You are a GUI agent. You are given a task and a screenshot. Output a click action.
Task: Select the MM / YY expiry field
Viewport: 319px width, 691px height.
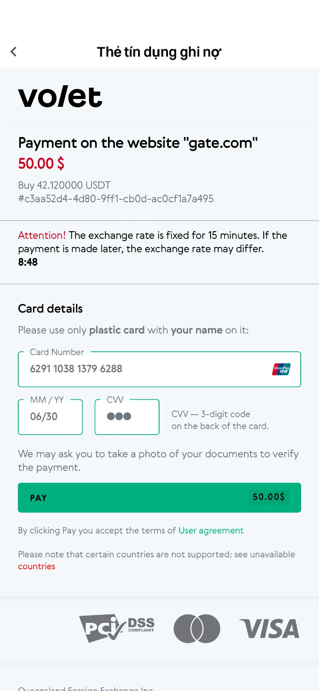pos(50,417)
